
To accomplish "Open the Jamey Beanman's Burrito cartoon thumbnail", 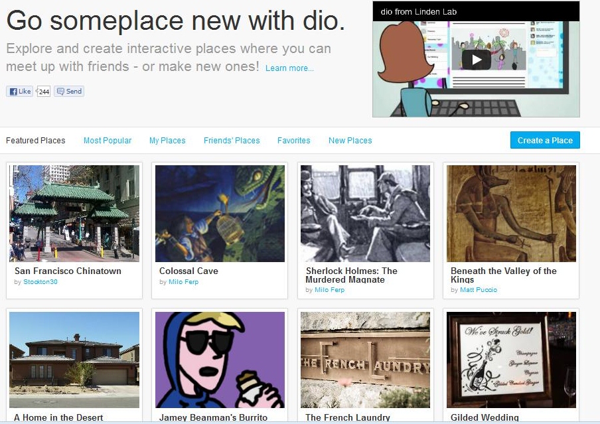I will 220,360.
